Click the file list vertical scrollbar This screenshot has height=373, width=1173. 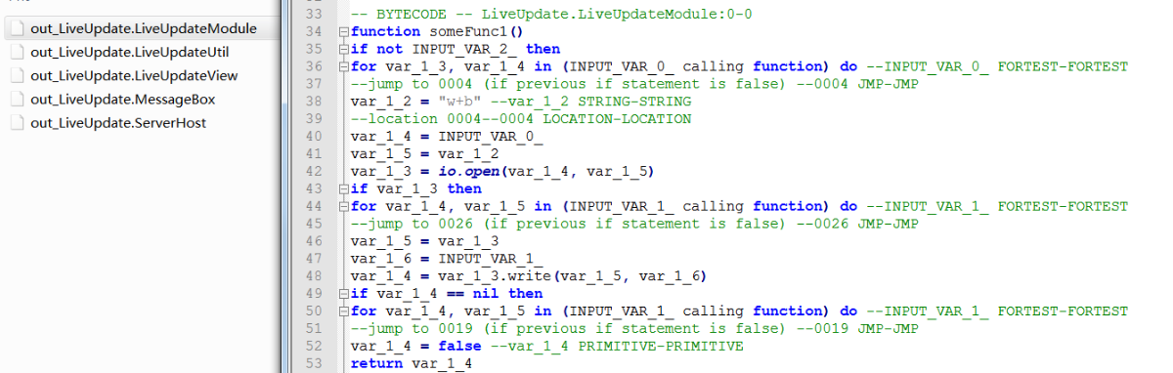point(283,186)
